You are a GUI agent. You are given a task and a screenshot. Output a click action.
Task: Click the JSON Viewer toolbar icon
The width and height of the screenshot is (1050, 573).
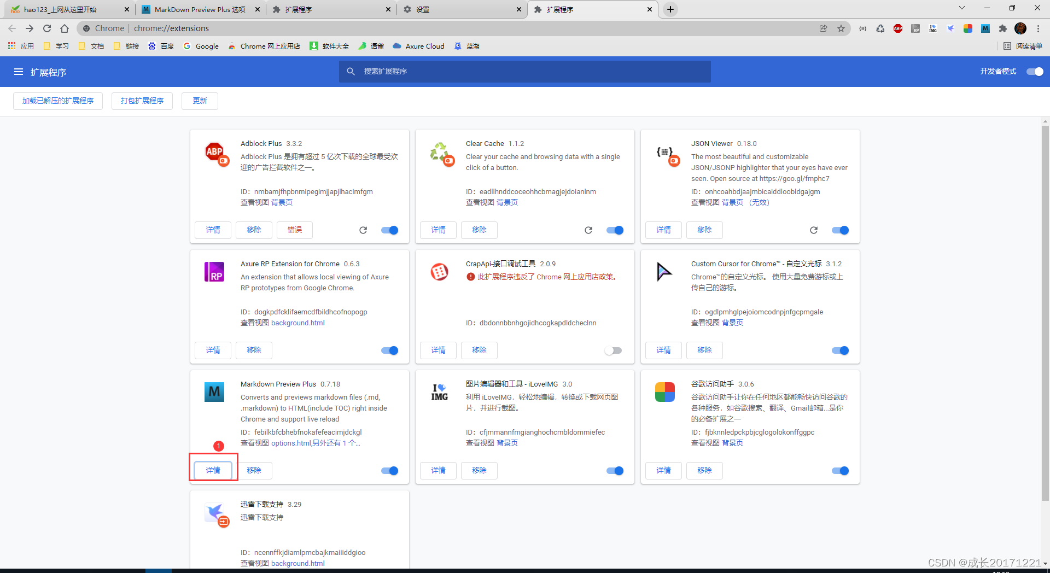click(x=863, y=28)
